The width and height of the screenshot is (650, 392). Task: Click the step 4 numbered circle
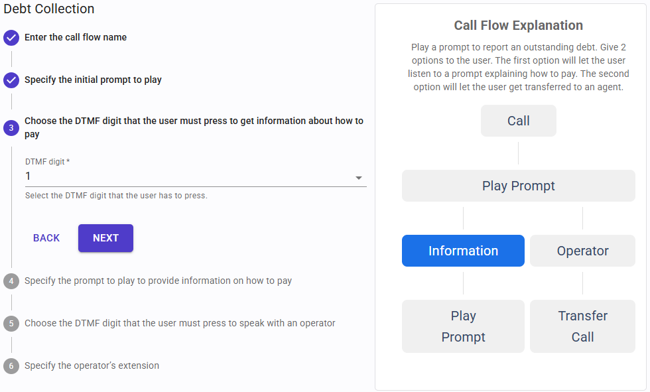point(11,281)
